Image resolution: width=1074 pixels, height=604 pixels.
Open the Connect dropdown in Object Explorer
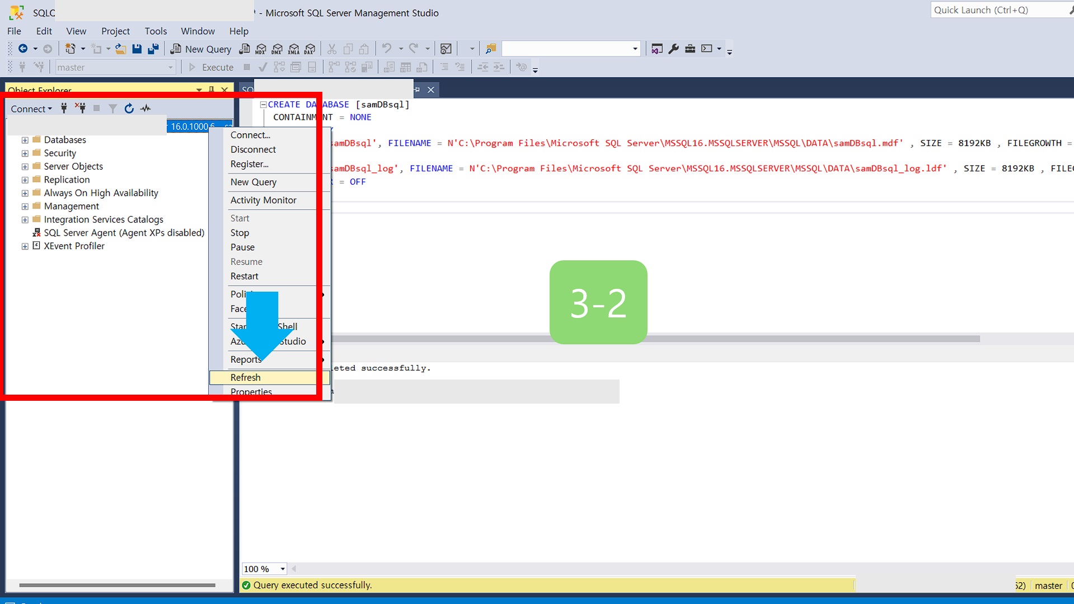31,109
